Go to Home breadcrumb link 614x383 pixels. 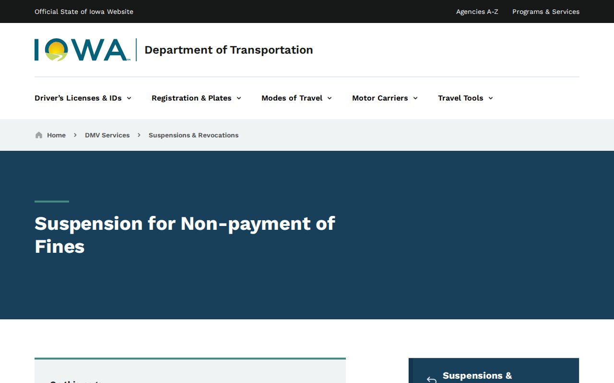[56, 135]
